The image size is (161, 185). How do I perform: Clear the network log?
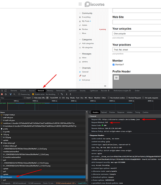click(x=6, y=94)
